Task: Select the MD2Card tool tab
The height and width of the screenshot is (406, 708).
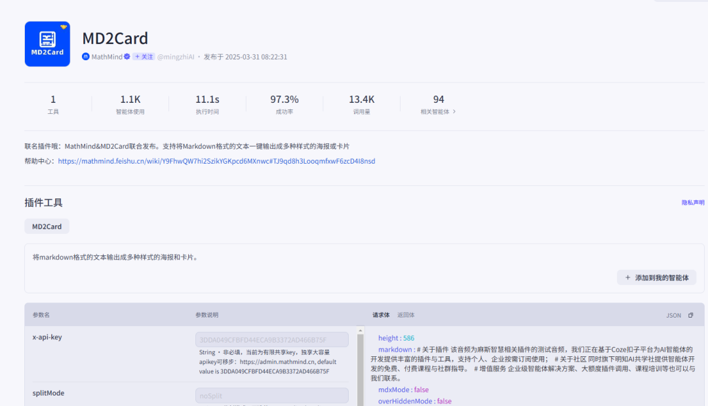Action: pyautogui.click(x=47, y=227)
